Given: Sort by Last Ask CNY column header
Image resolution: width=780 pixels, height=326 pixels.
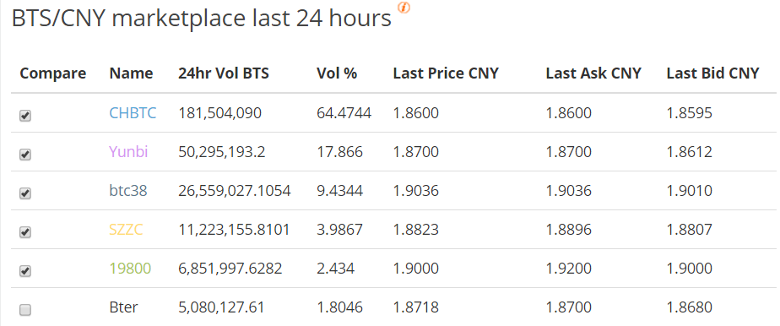Looking at the screenshot, I should (593, 73).
